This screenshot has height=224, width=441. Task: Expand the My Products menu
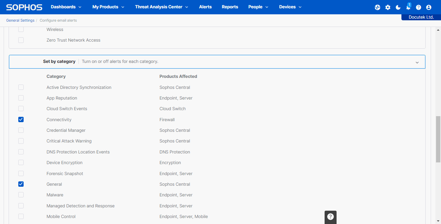click(x=108, y=7)
